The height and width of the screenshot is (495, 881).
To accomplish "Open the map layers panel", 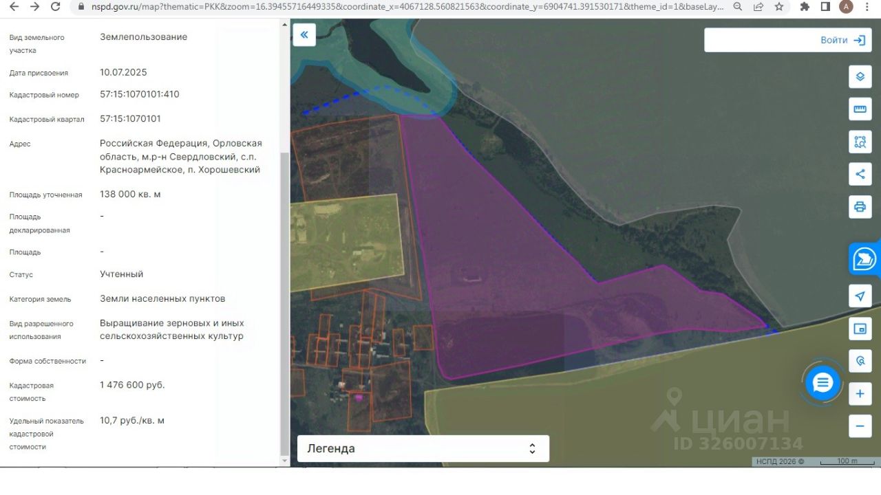I will click(860, 76).
